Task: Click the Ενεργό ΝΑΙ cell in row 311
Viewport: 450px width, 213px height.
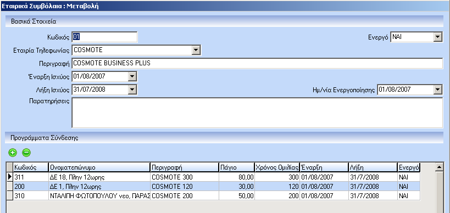Action: pos(409,177)
